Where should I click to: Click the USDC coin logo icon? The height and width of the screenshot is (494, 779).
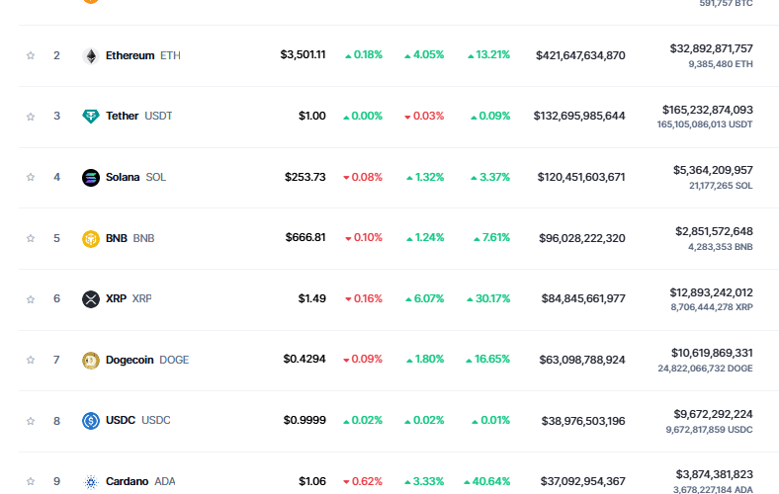pyautogui.click(x=90, y=420)
